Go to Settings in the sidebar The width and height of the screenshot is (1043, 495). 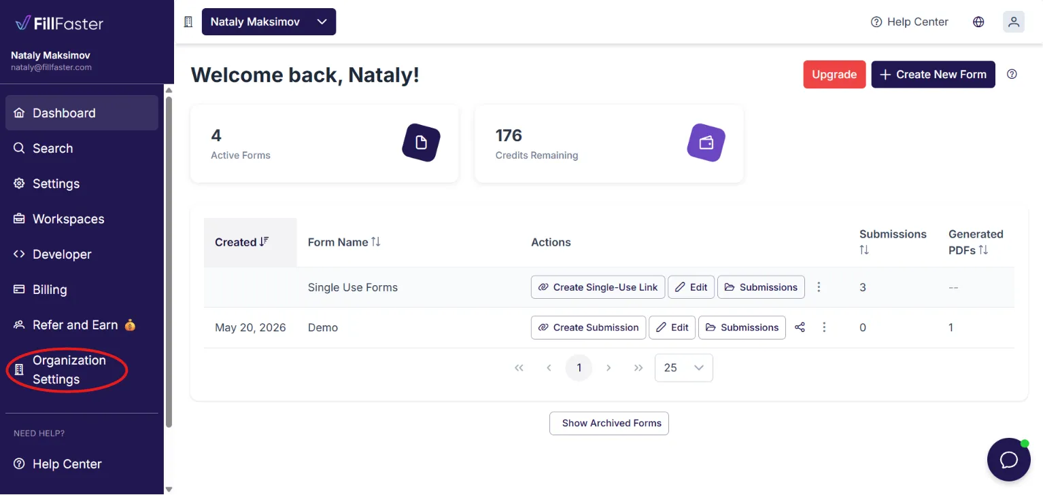pyautogui.click(x=82, y=183)
